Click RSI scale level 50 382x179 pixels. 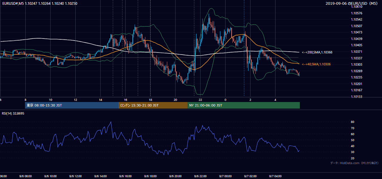352,140
